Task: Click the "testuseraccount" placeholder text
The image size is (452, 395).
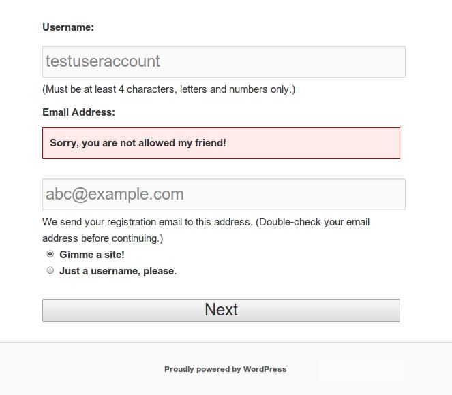Action: pyautogui.click(x=103, y=61)
